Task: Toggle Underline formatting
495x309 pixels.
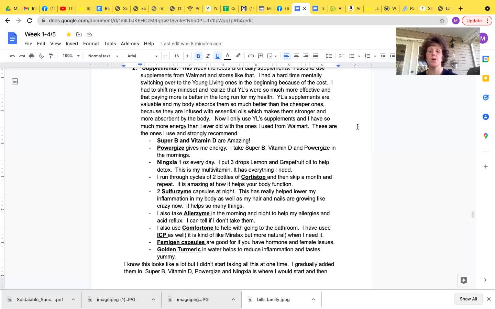Action: 217,56
